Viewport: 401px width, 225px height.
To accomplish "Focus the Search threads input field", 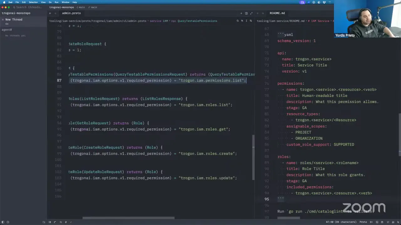I will (x=28, y=7).
